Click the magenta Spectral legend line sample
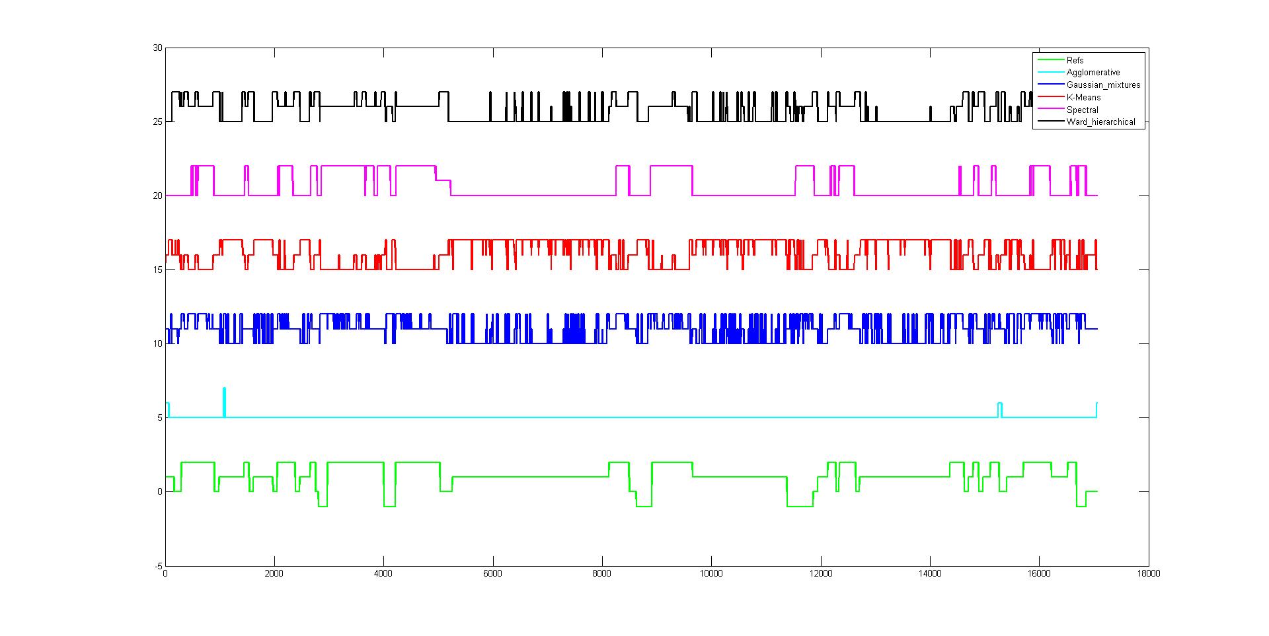This screenshot has width=1269, height=636. 1050,110
